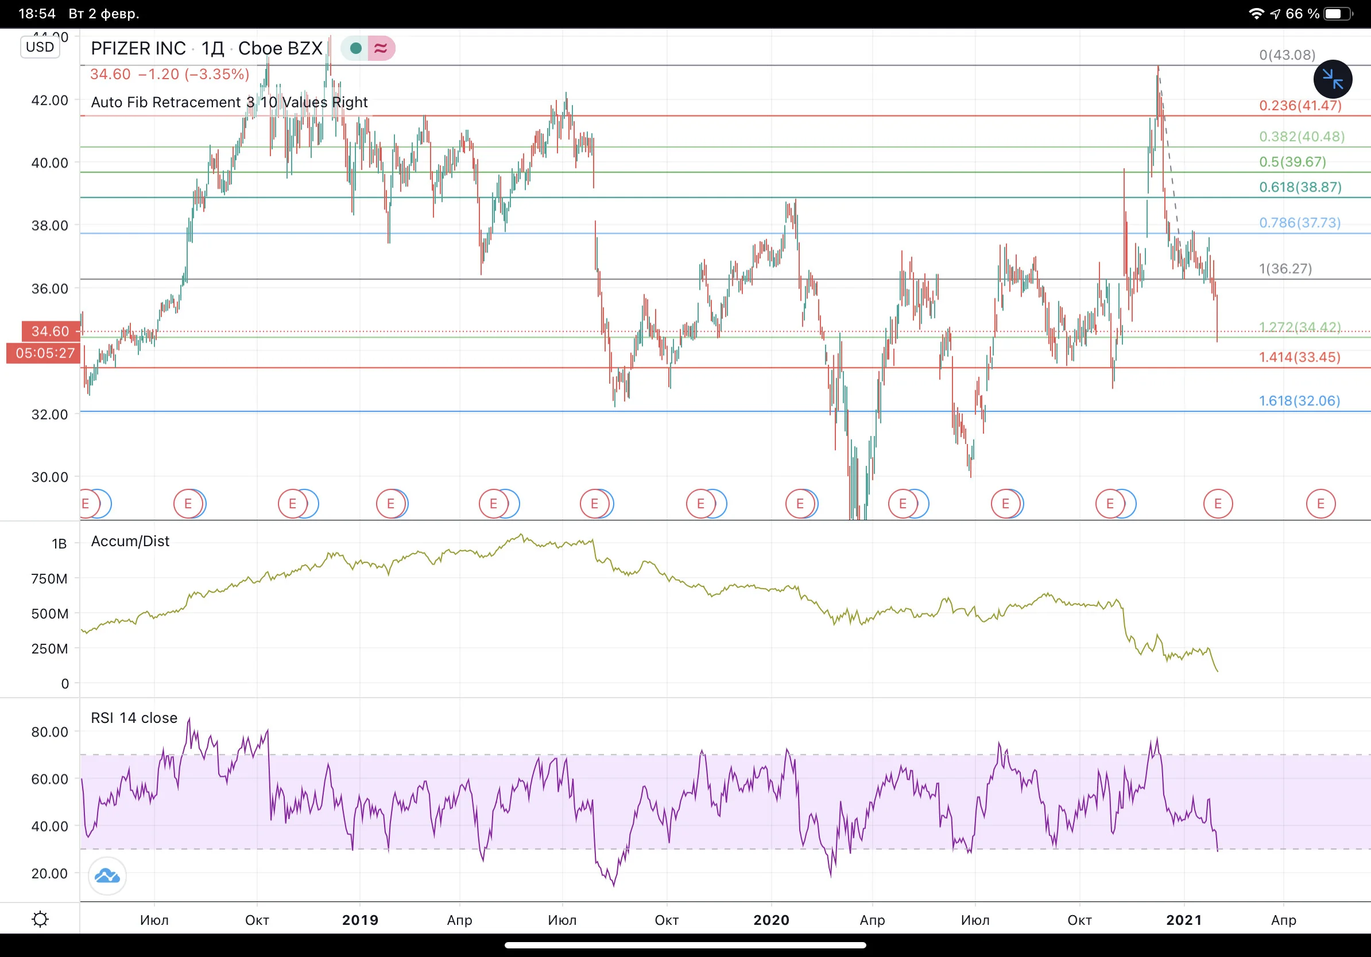Tap the 30.00 price scale label
This screenshot has width=1371, height=957.
tap(49, 477)
